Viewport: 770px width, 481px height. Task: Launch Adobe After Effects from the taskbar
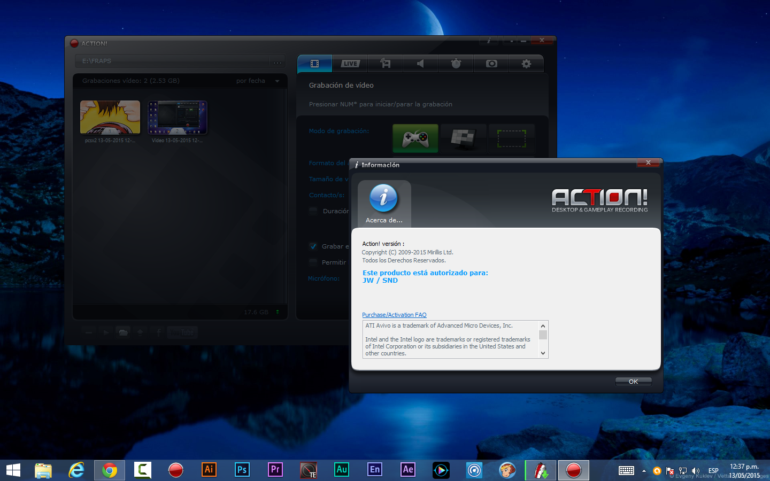[408, 470]
